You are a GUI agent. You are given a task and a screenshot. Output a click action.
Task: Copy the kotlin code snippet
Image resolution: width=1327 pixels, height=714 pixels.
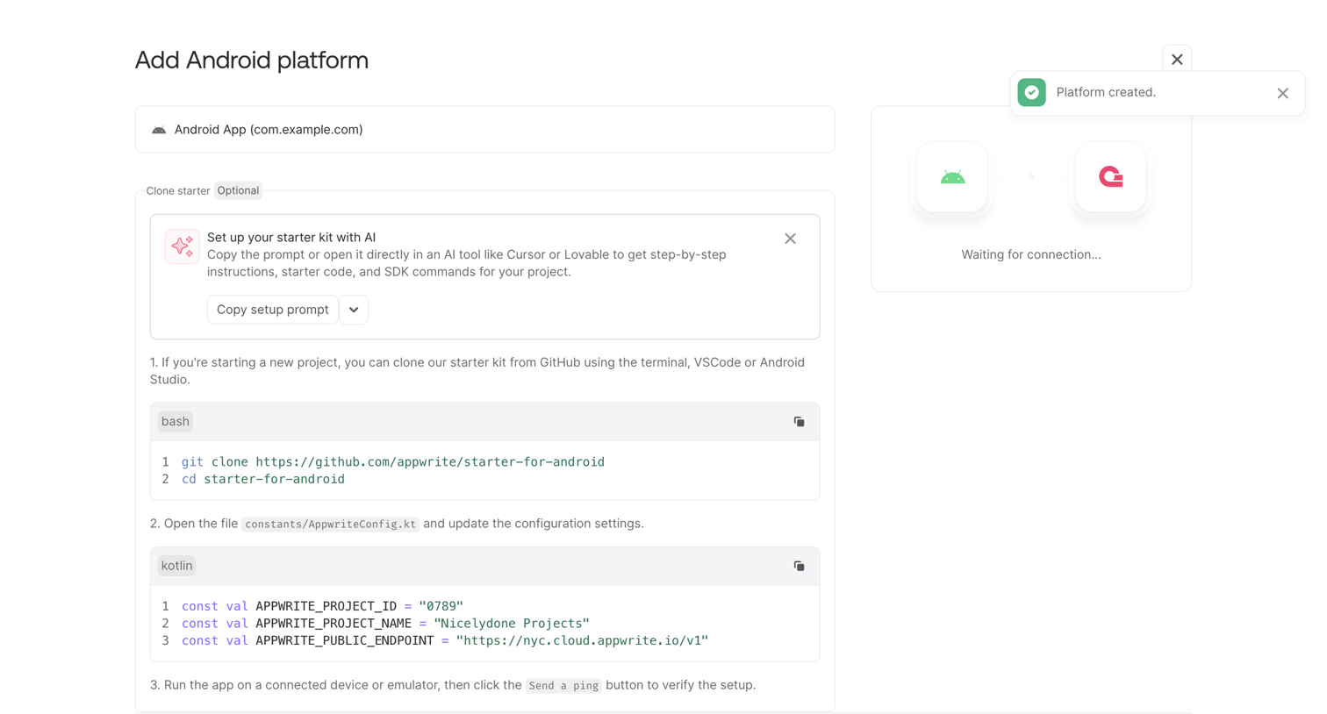click(x=799, y=566)
